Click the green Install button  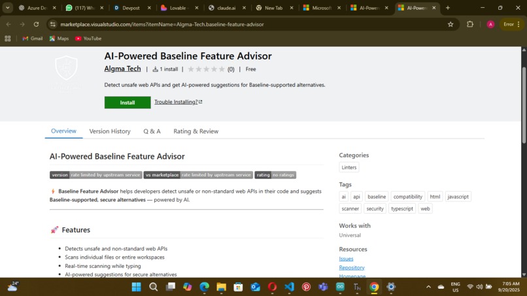[x=127, y=103]
